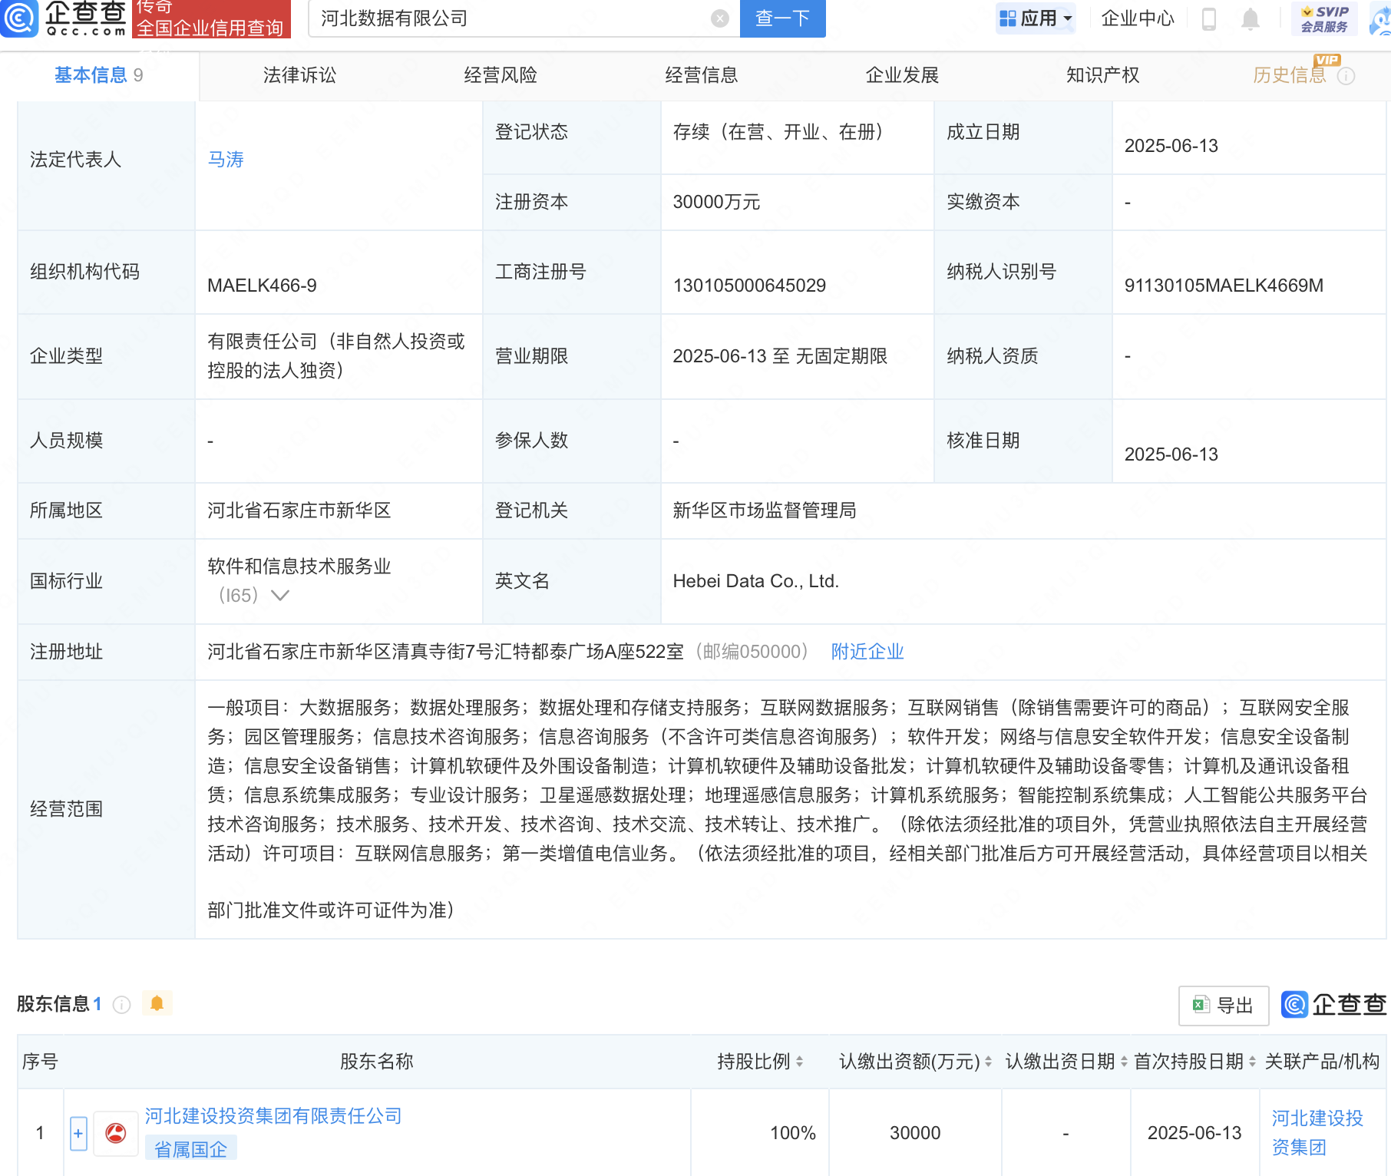Select 河北省石家庄市新华区 region value
The width and height of the screenshot is (1391, 1176).
(299, 510)
